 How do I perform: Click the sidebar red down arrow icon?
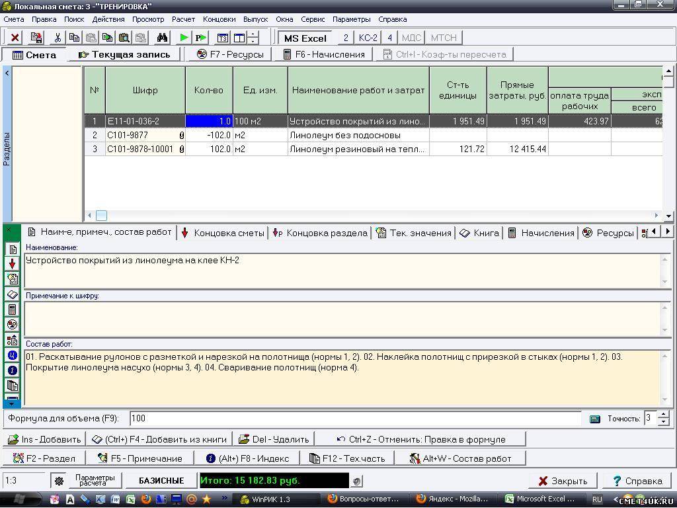pyautogui.click(x=13, y=264)
